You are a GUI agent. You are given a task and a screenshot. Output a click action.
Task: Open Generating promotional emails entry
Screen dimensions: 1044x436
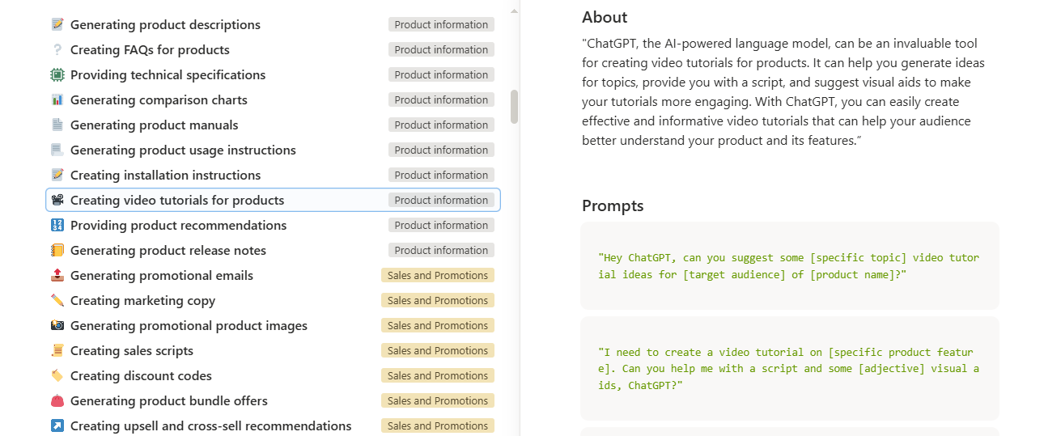tap(162, 275)
